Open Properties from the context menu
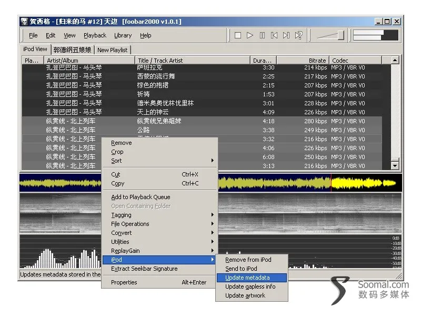Image resolution: width=421 pixels, height=316 pixels. [159, 282]
